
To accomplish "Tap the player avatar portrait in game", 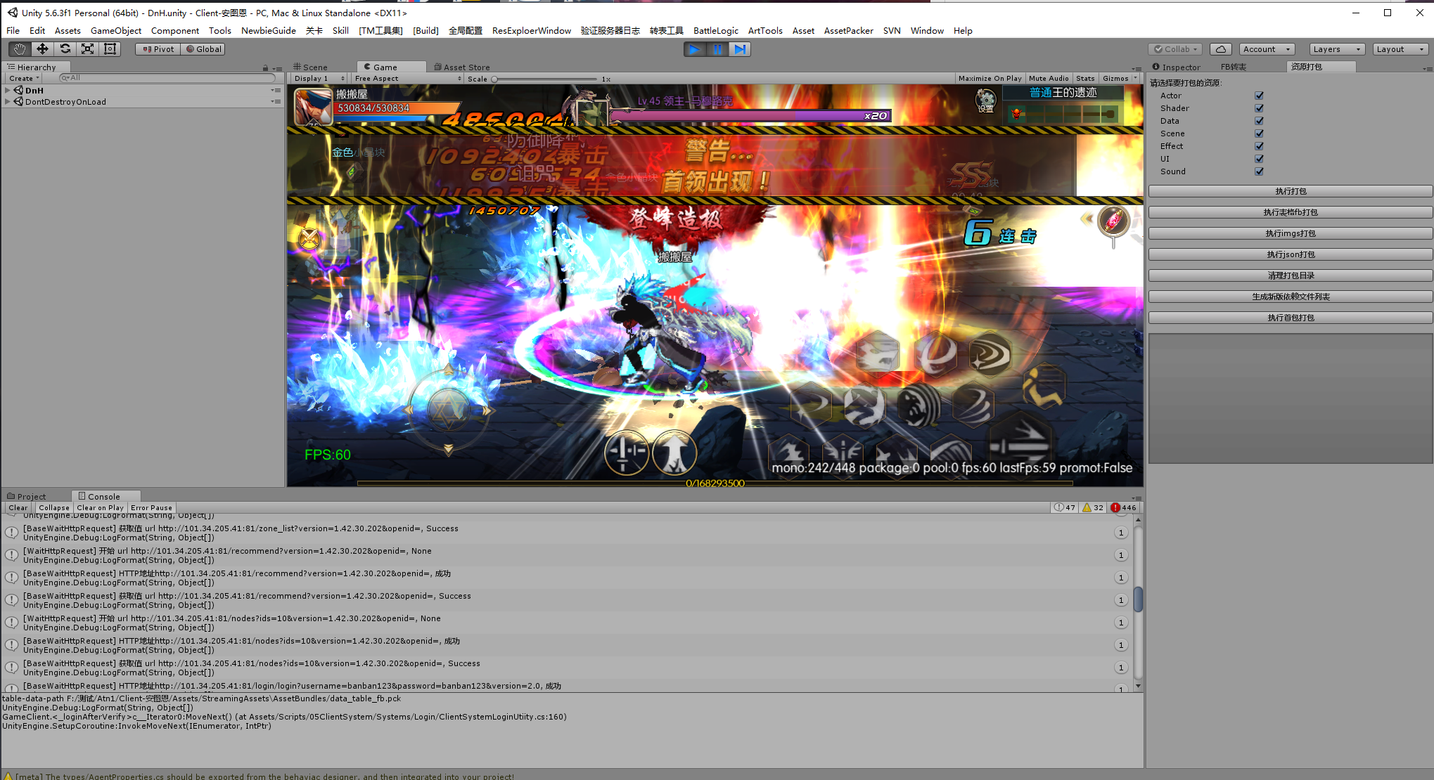I will coord(312,106).
